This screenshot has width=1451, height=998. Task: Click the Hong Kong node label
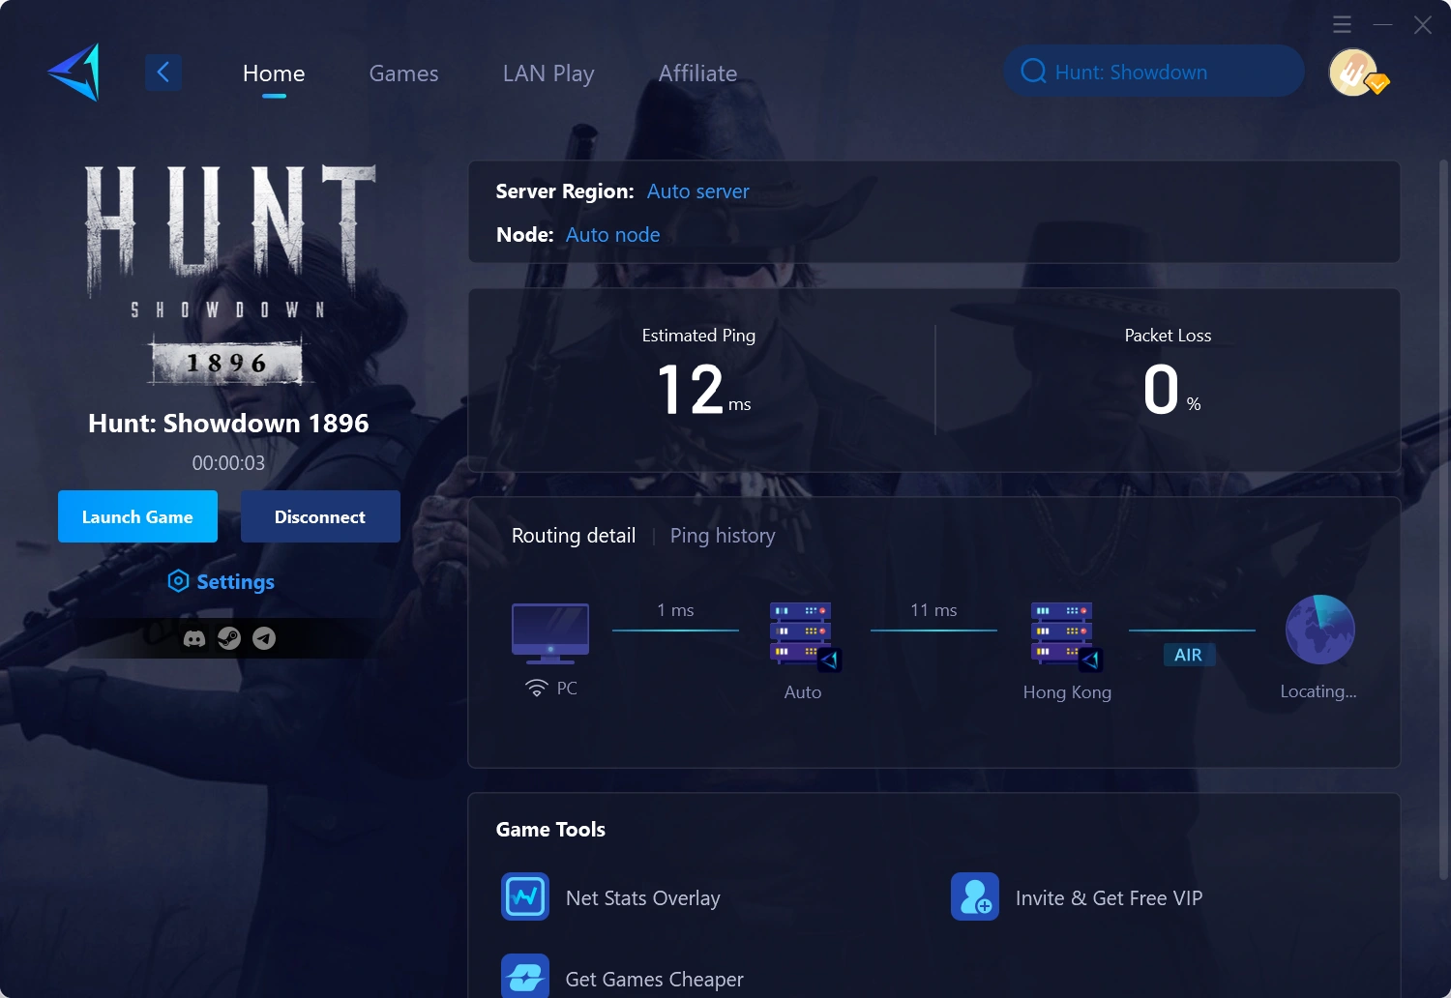pos(1067,692)
